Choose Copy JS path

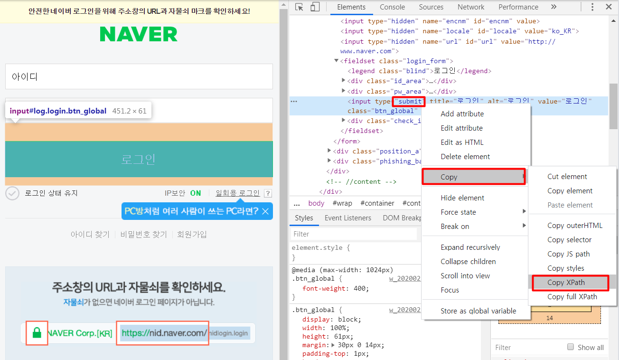[x=572, y=254]
